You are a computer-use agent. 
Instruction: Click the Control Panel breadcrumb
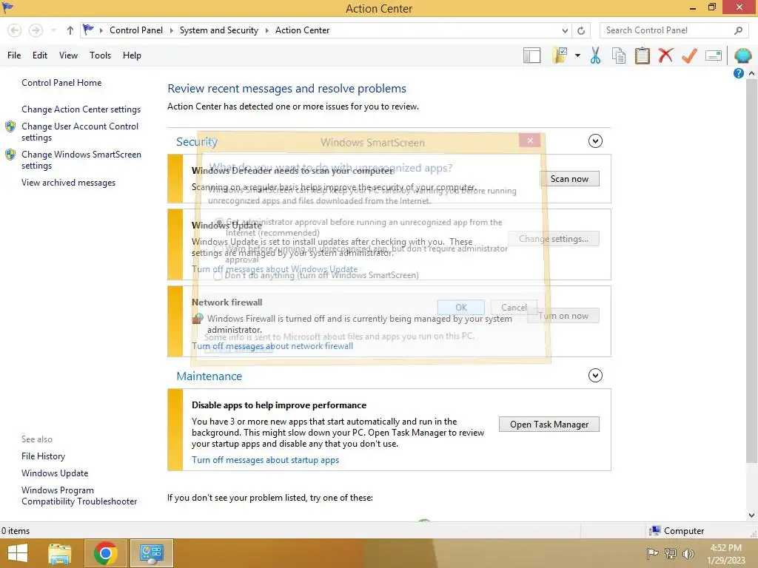click(136, 30)
